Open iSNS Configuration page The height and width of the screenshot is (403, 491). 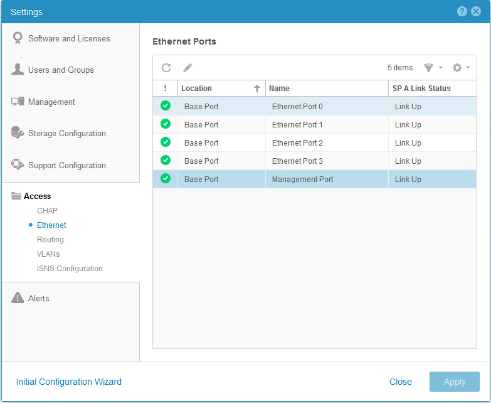(x=70, y=269)
